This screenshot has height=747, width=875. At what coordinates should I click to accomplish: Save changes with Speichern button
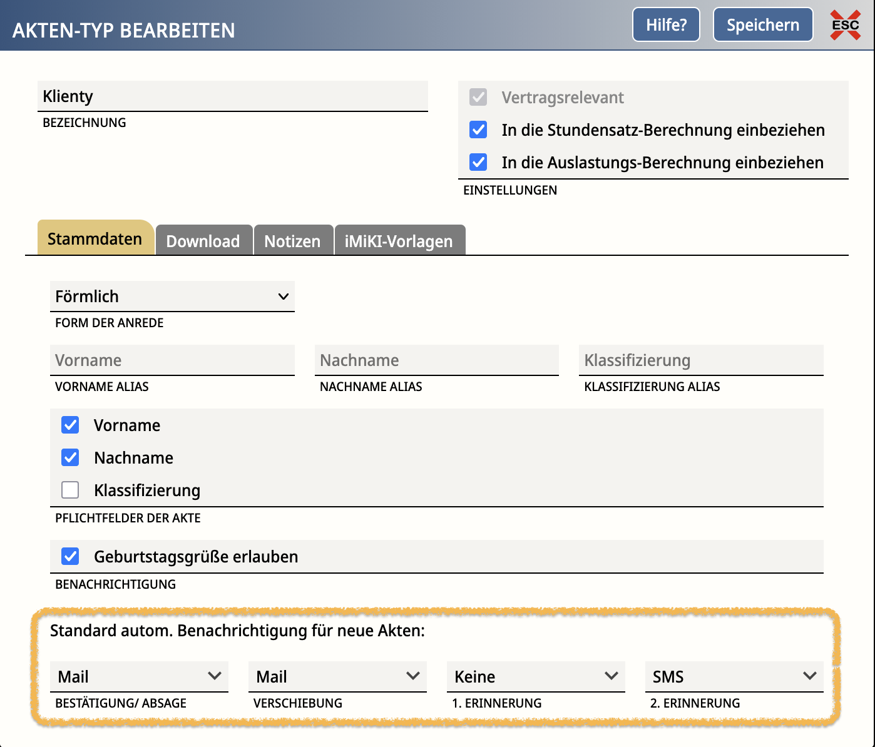coord(762,25)
